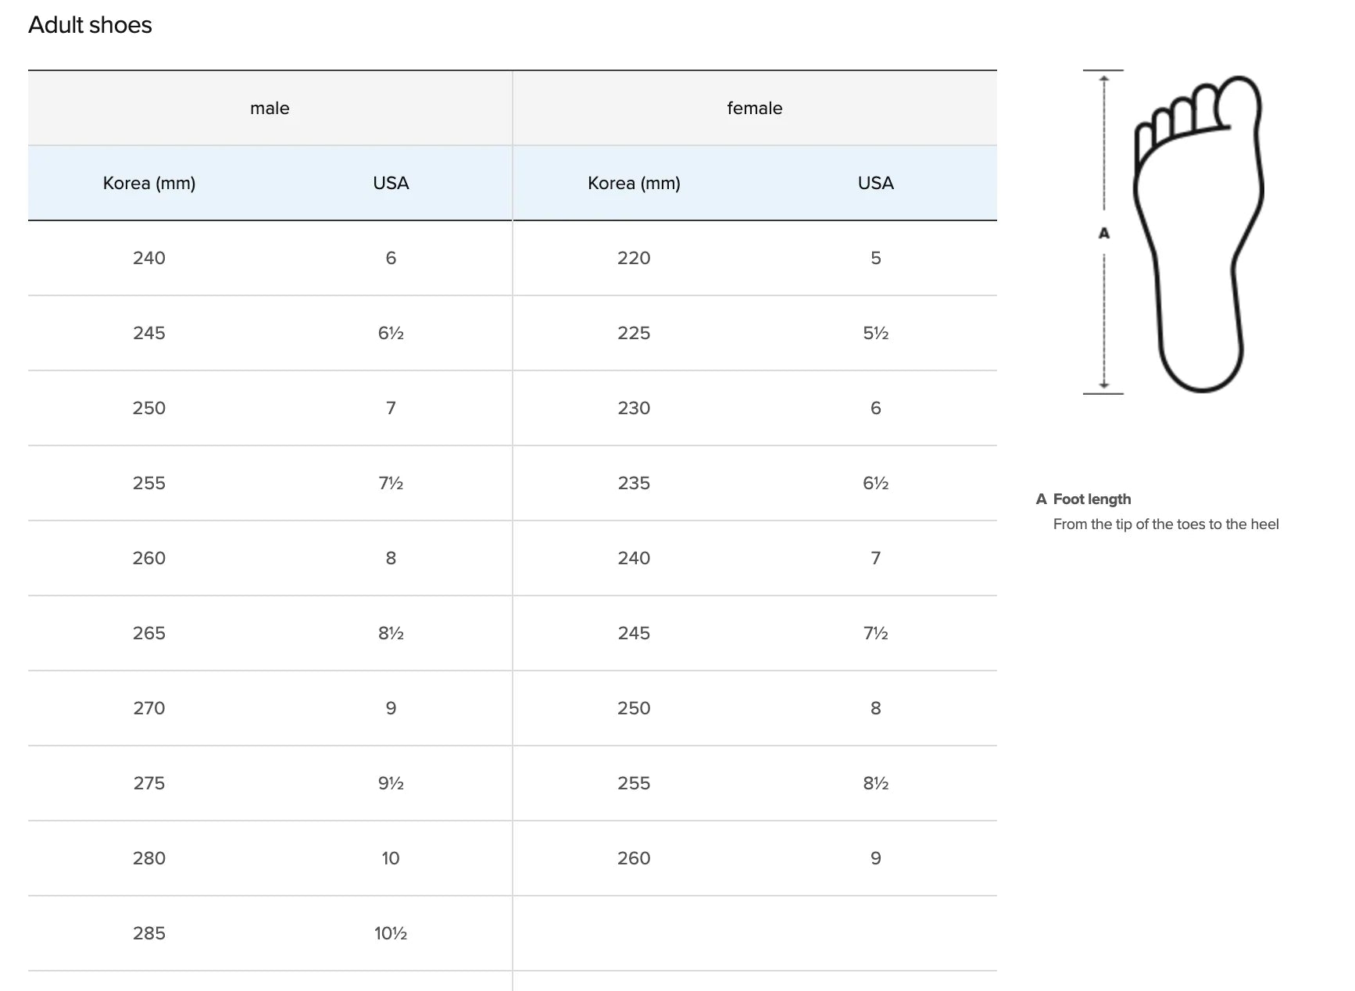Screen dimensions: 1355x991
Task: Select the female 220 Korea size cell
Action: pos(634,258)
